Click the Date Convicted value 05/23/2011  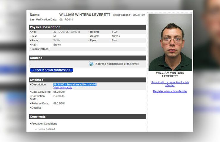[x=60, y=92]
